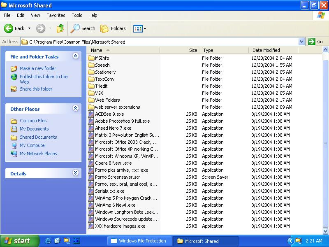
Task: Show hidden notification area icons
Action: tap(290, 241)
